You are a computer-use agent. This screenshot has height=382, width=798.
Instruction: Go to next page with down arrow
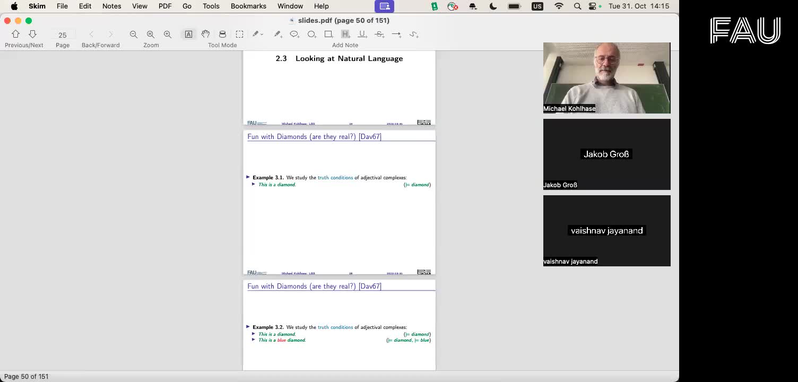click(x=32, y=34)
